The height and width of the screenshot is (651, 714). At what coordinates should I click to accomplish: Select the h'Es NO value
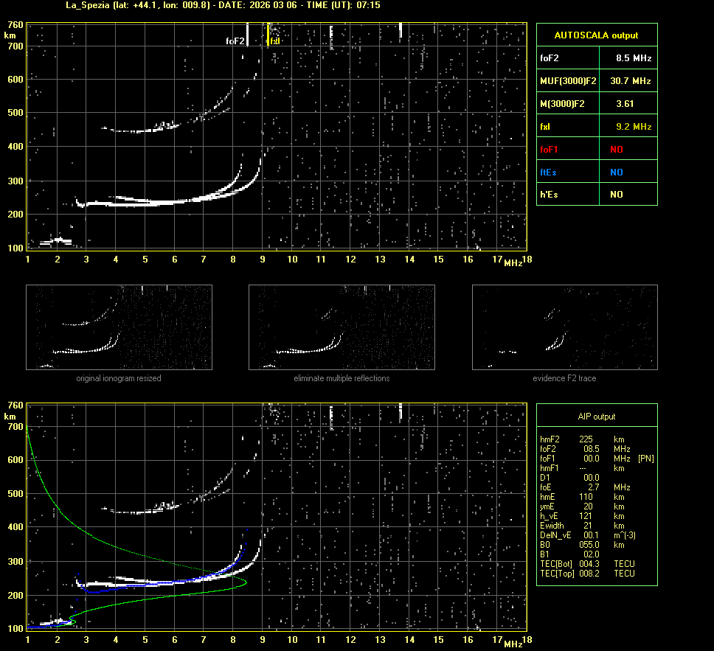[616, 195]
